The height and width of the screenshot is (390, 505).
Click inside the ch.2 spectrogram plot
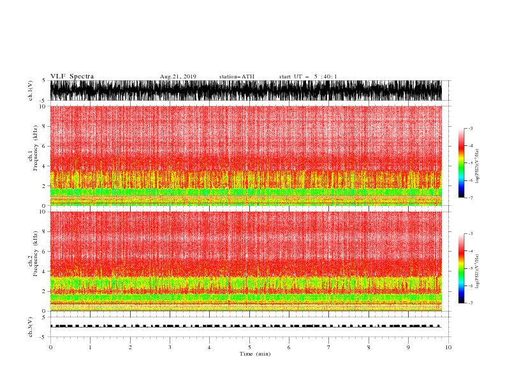[x=246, y=261]
